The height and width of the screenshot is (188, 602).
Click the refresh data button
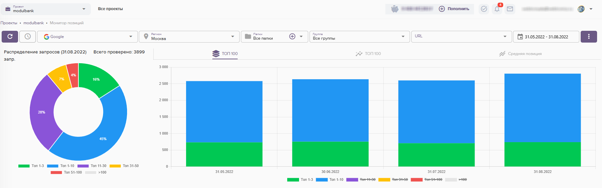click(10, 37)
